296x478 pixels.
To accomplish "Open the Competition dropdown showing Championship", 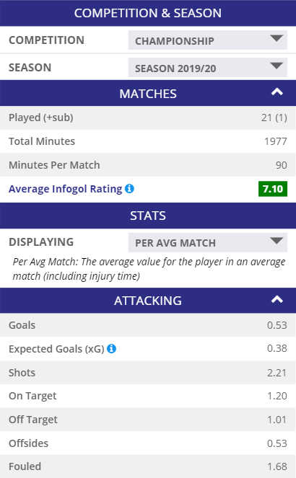I will click(207, 40).
